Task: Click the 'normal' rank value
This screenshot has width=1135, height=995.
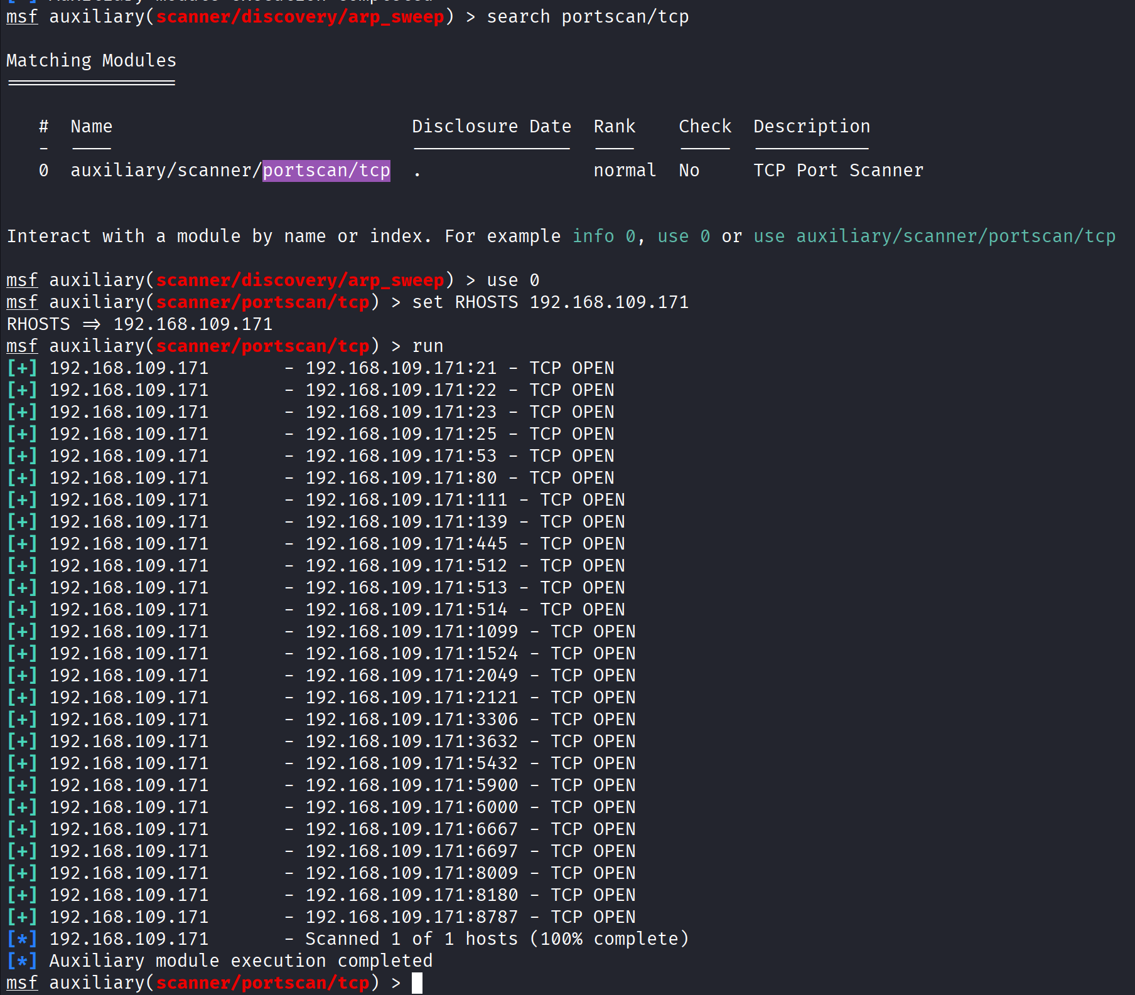Action: pos(625,170)
